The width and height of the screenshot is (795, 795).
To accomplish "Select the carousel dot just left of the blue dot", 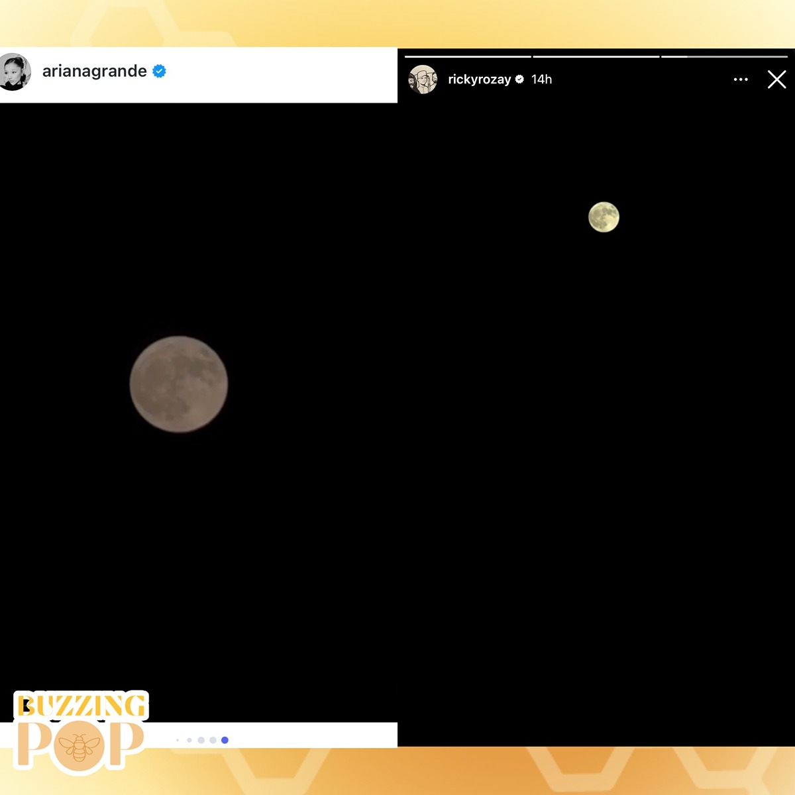I will [213, 740].
